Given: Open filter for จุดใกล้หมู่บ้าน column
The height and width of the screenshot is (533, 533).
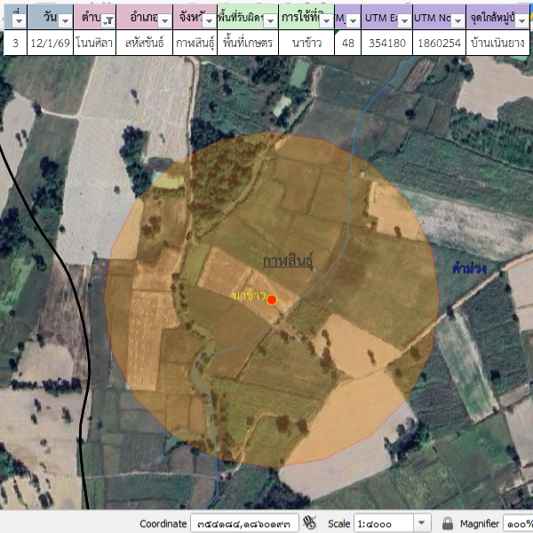Looking at the screenshot, I should pyautogui.click(x=522, y=20).
